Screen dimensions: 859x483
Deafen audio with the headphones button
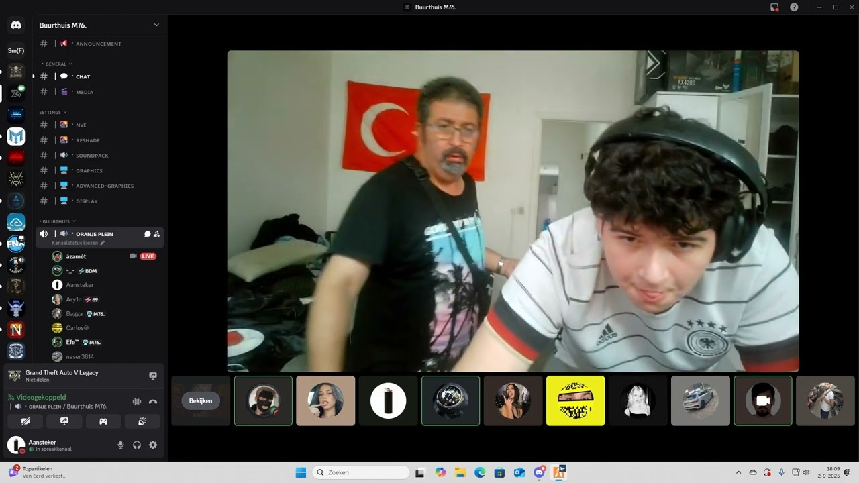[137, 445]
